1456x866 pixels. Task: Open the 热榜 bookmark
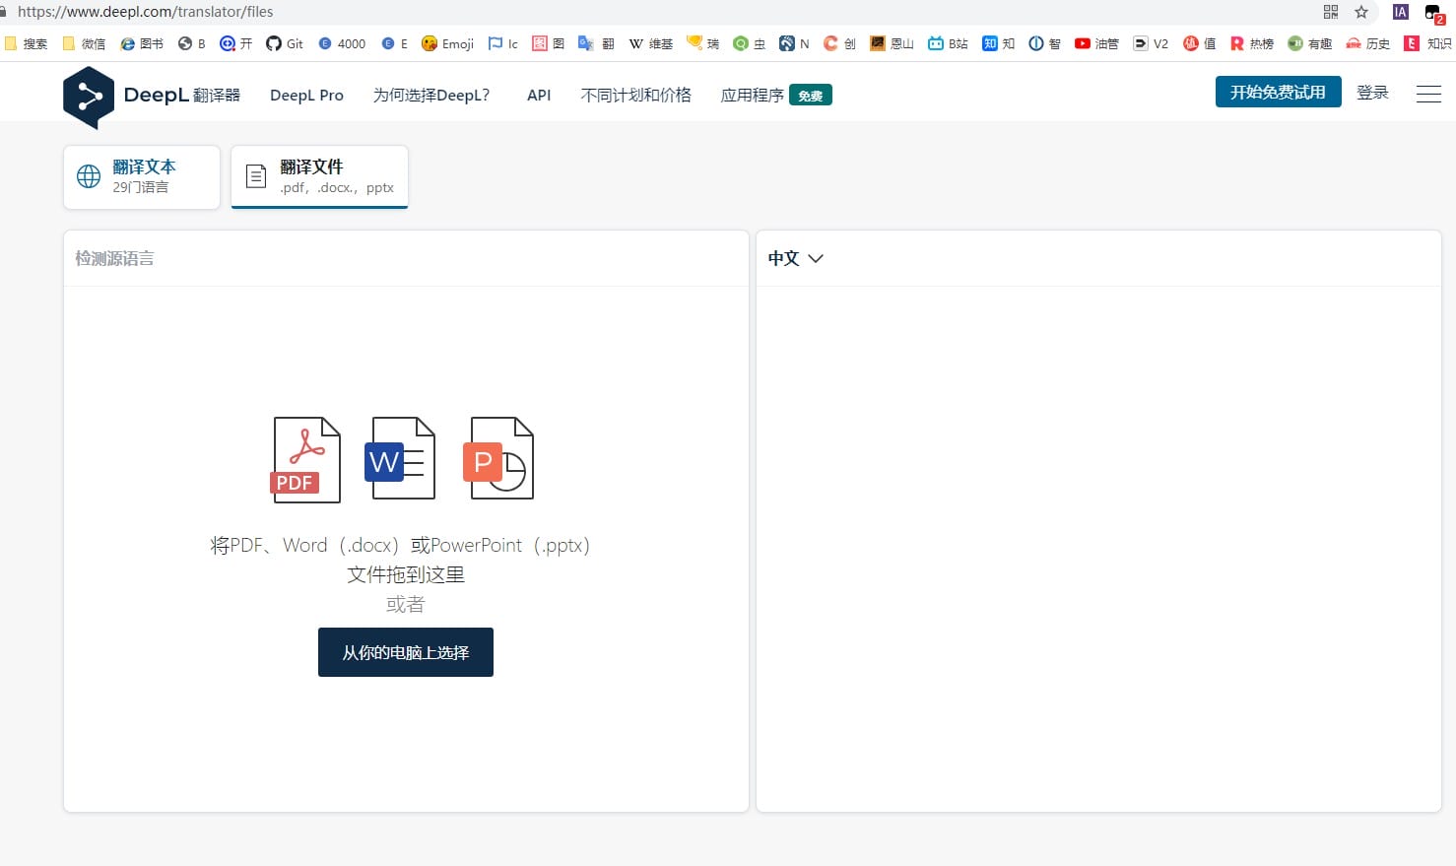coord(1252,43)
